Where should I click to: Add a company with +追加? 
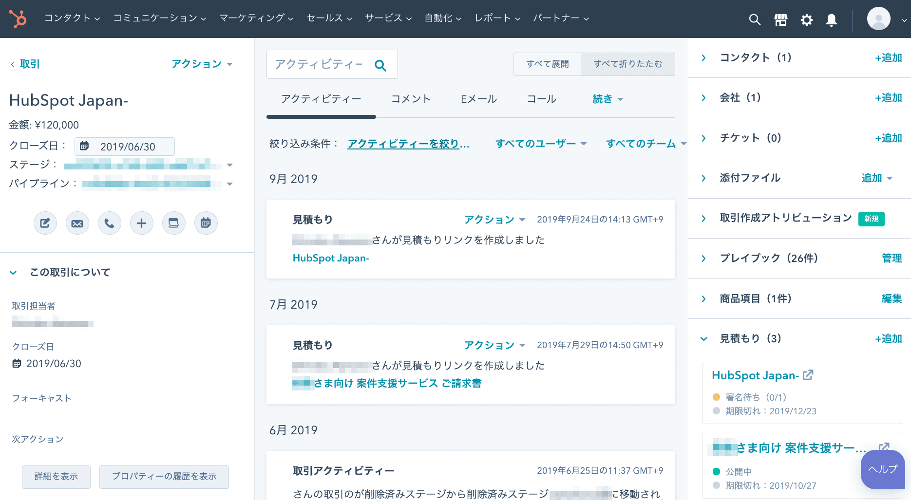coord(889,98)
